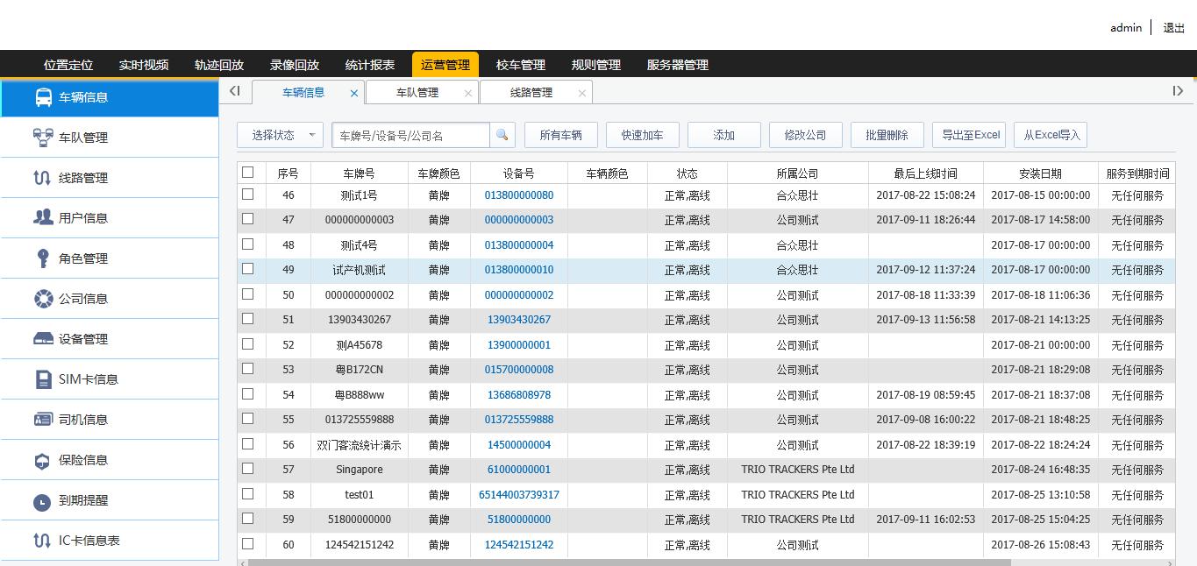Open the 统计报表 menu

pos(370,65)
